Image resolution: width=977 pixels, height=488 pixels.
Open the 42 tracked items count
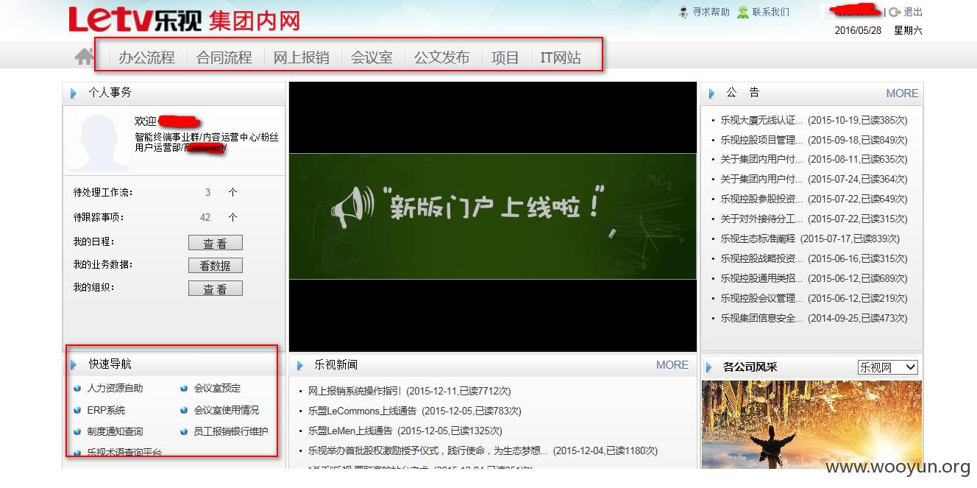click(x=205, y=217)
